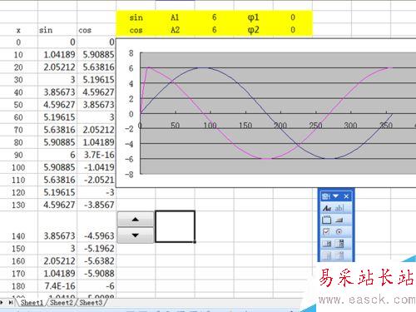Select the Combo Box control in Forms toolbar
Image resolution: width=416 pixels, height=312 pixels.
[x=339, y=244]
